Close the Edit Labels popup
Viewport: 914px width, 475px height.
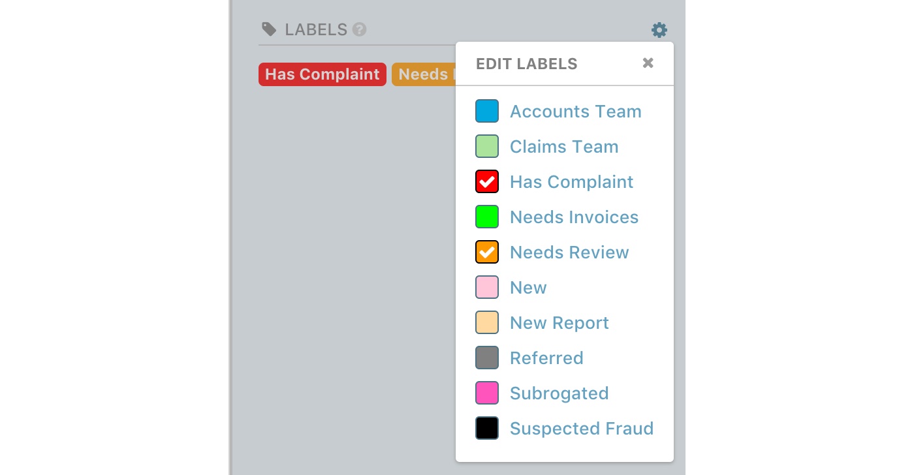pos(648,63)
